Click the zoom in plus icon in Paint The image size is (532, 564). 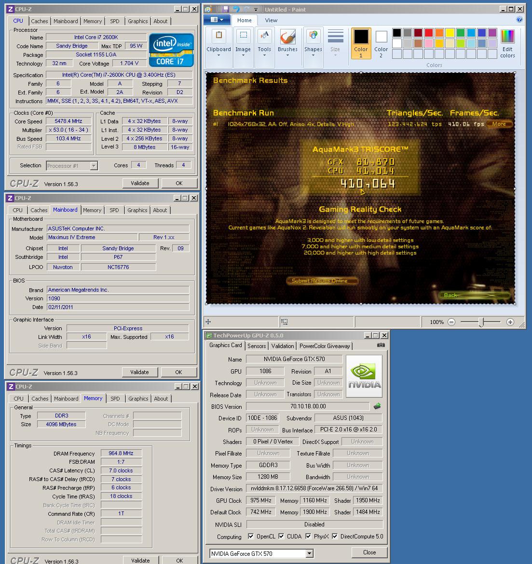pos(510,322)
